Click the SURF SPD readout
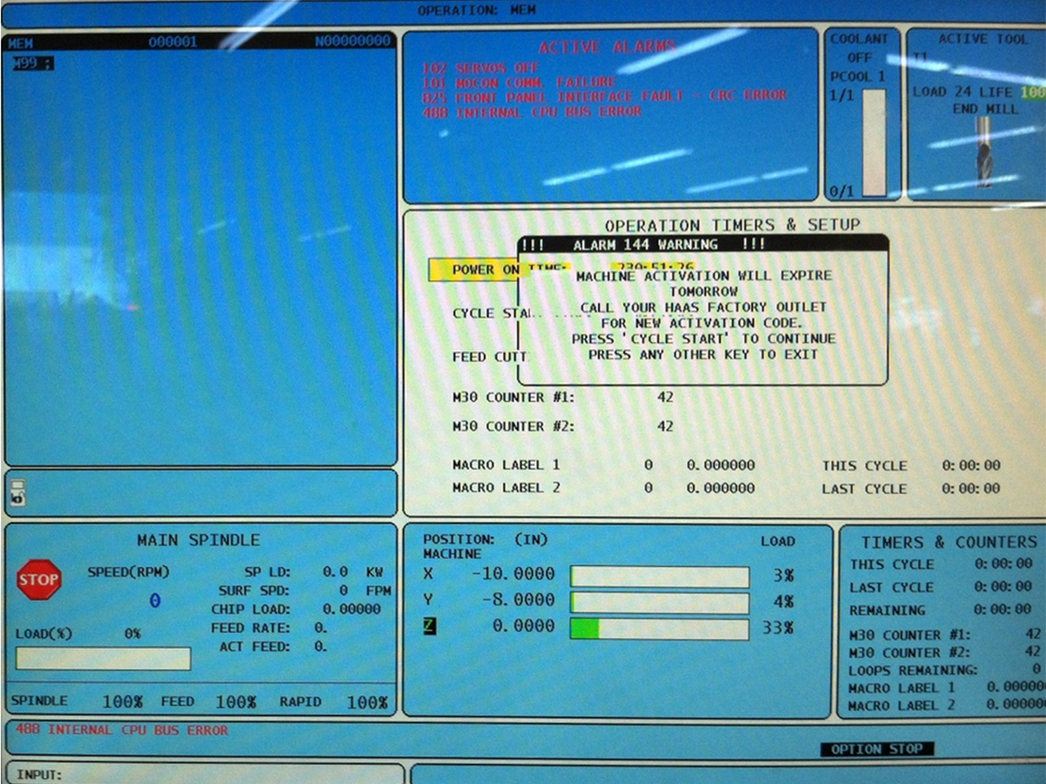 pos(305,591)
